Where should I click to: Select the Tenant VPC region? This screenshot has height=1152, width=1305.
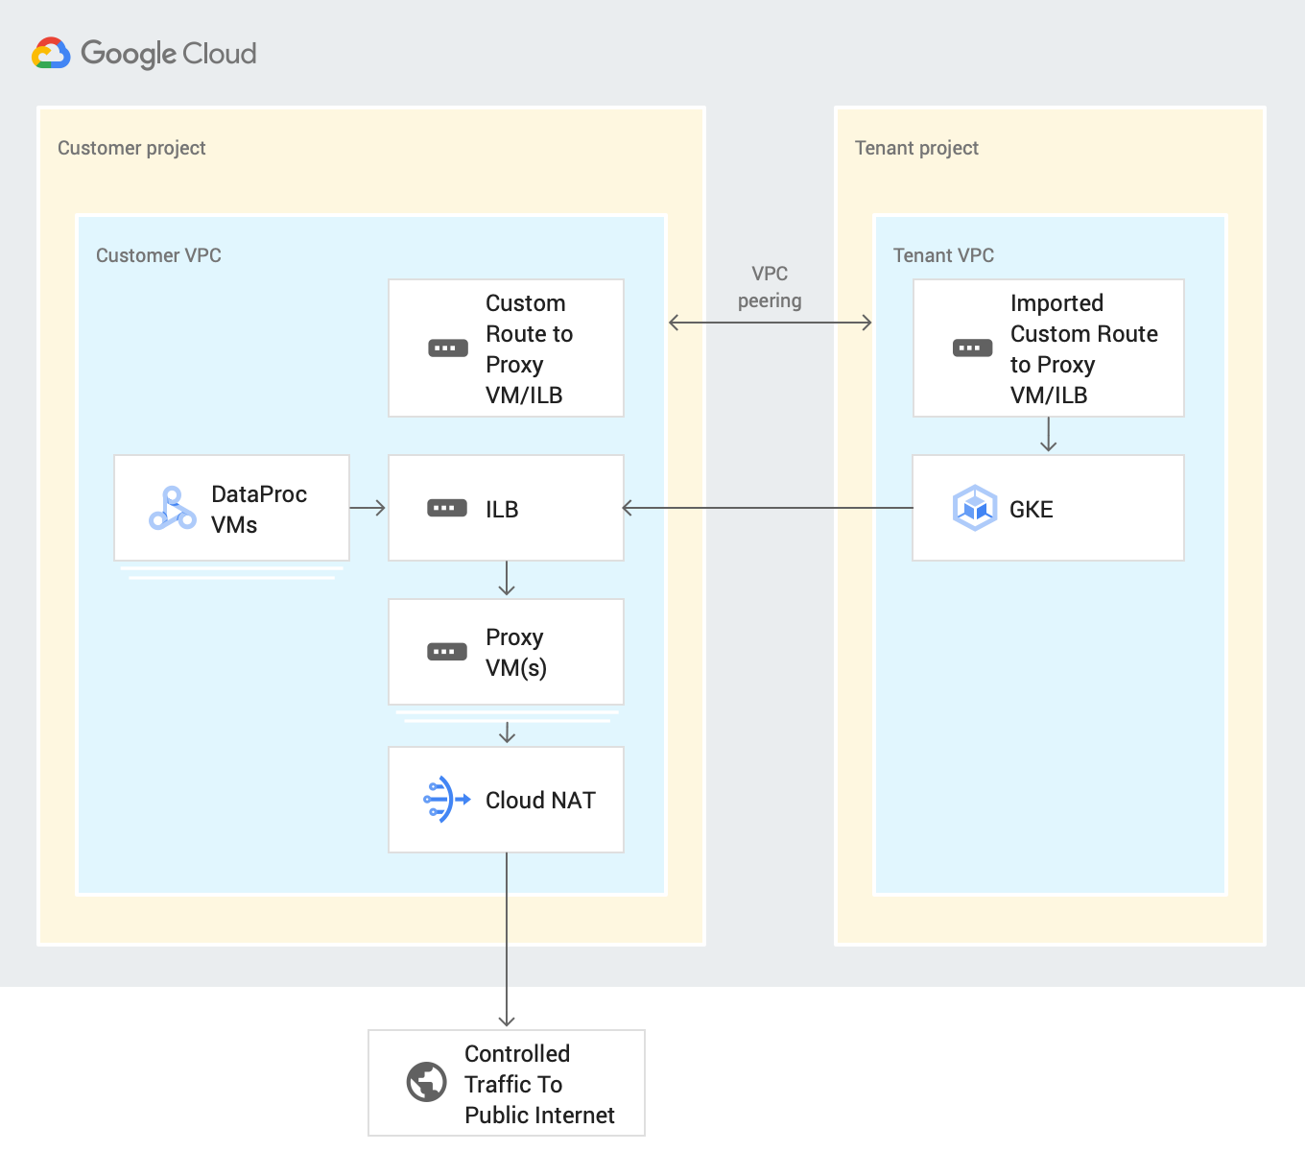[x=943, y=255]
